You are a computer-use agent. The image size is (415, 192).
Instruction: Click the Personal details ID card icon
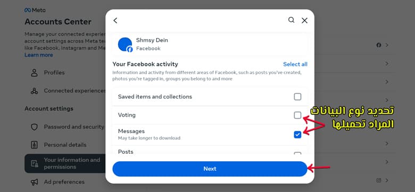pyautogui.click(x=34, y=145)
